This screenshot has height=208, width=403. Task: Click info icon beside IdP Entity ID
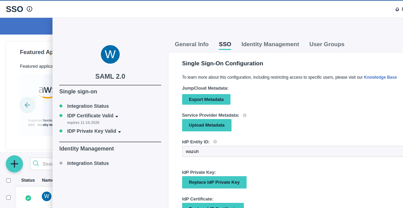215,142
